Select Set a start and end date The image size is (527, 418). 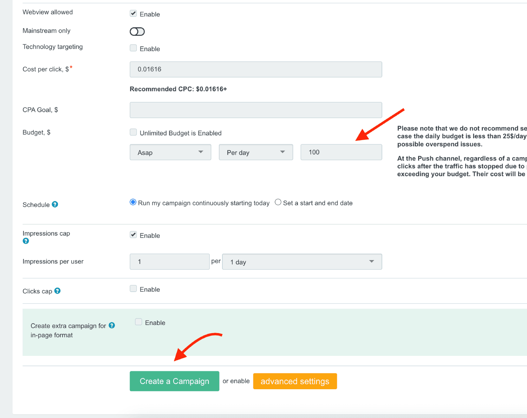pos(278,202)
